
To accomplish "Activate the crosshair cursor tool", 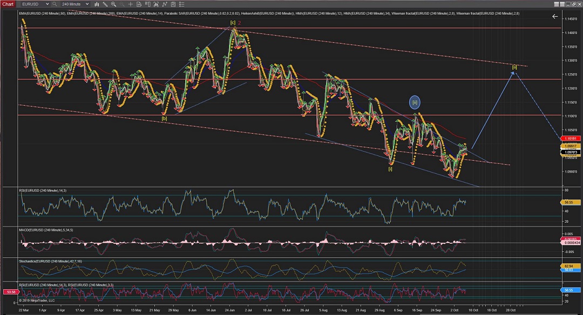I will pyautogui.click(x=131, y=4).
